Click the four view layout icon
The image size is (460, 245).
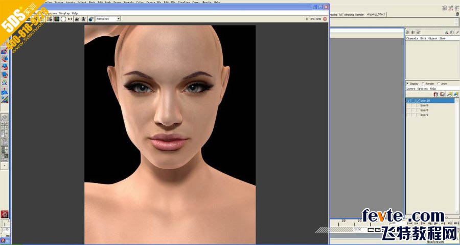(5, 125)
